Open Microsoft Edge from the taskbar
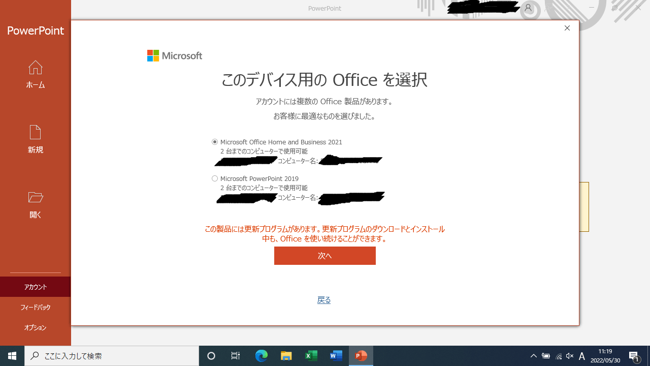Image resolution: width=650 pixels, height=366 pixels. click(262, 356)
